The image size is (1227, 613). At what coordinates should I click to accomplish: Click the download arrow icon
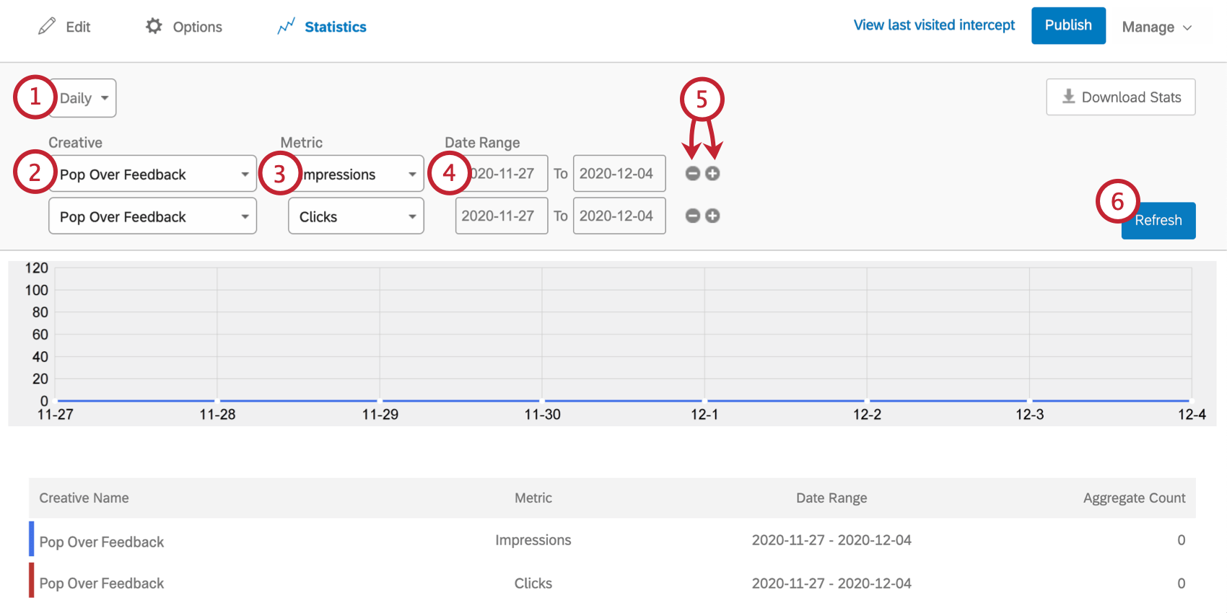coord(1068,97)
